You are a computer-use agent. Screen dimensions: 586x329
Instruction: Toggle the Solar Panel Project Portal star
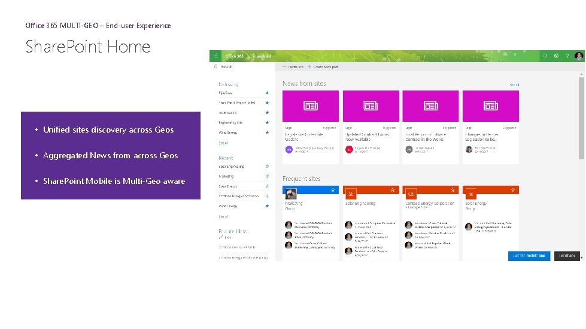(x=267, y=103)
